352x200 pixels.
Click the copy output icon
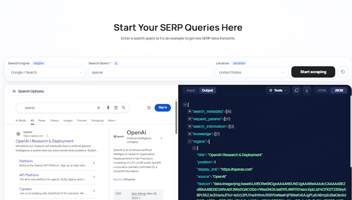296,91
